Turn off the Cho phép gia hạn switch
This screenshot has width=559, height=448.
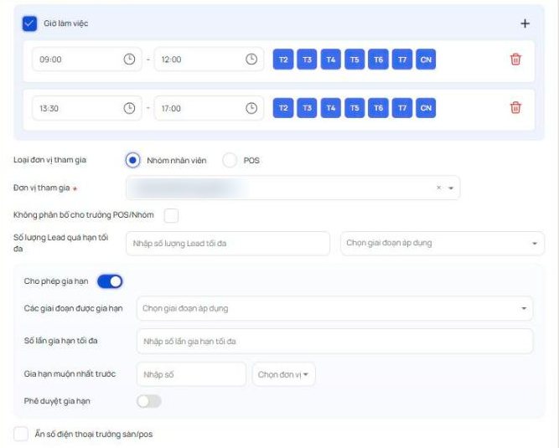(110, 281)
